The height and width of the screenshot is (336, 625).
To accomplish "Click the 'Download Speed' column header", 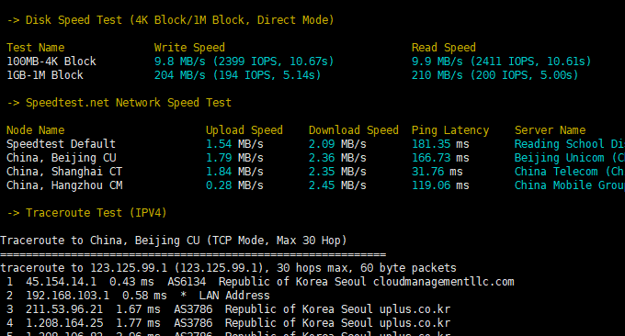I will tap(354, 130).
